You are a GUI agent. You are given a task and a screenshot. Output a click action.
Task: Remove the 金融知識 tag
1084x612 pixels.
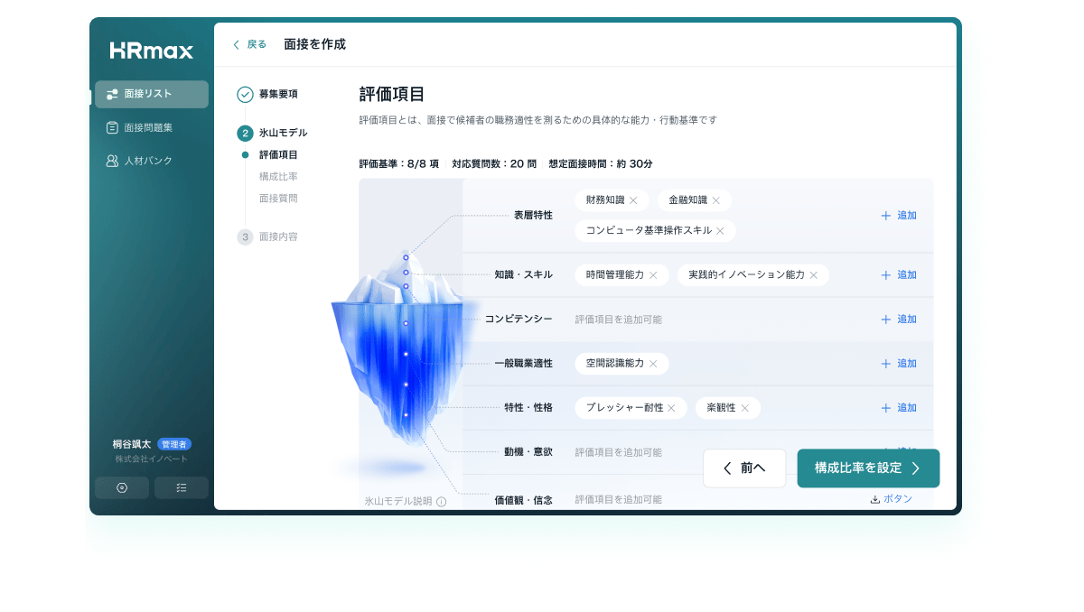point(716,200)
